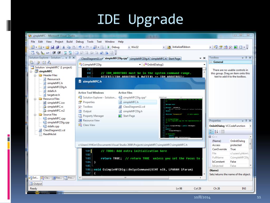Click the Properties grid vertical scrollbar
The width and height of the screenshot is (270, 203).
pyautogui.click(x=250, y=151)
